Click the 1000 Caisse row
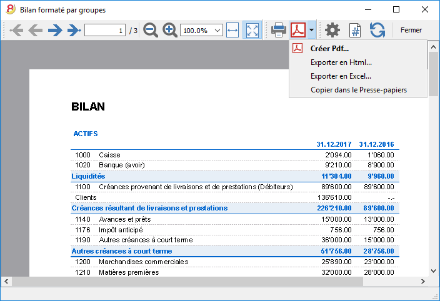Screen dimensions: 440x301 click(235, 155)
